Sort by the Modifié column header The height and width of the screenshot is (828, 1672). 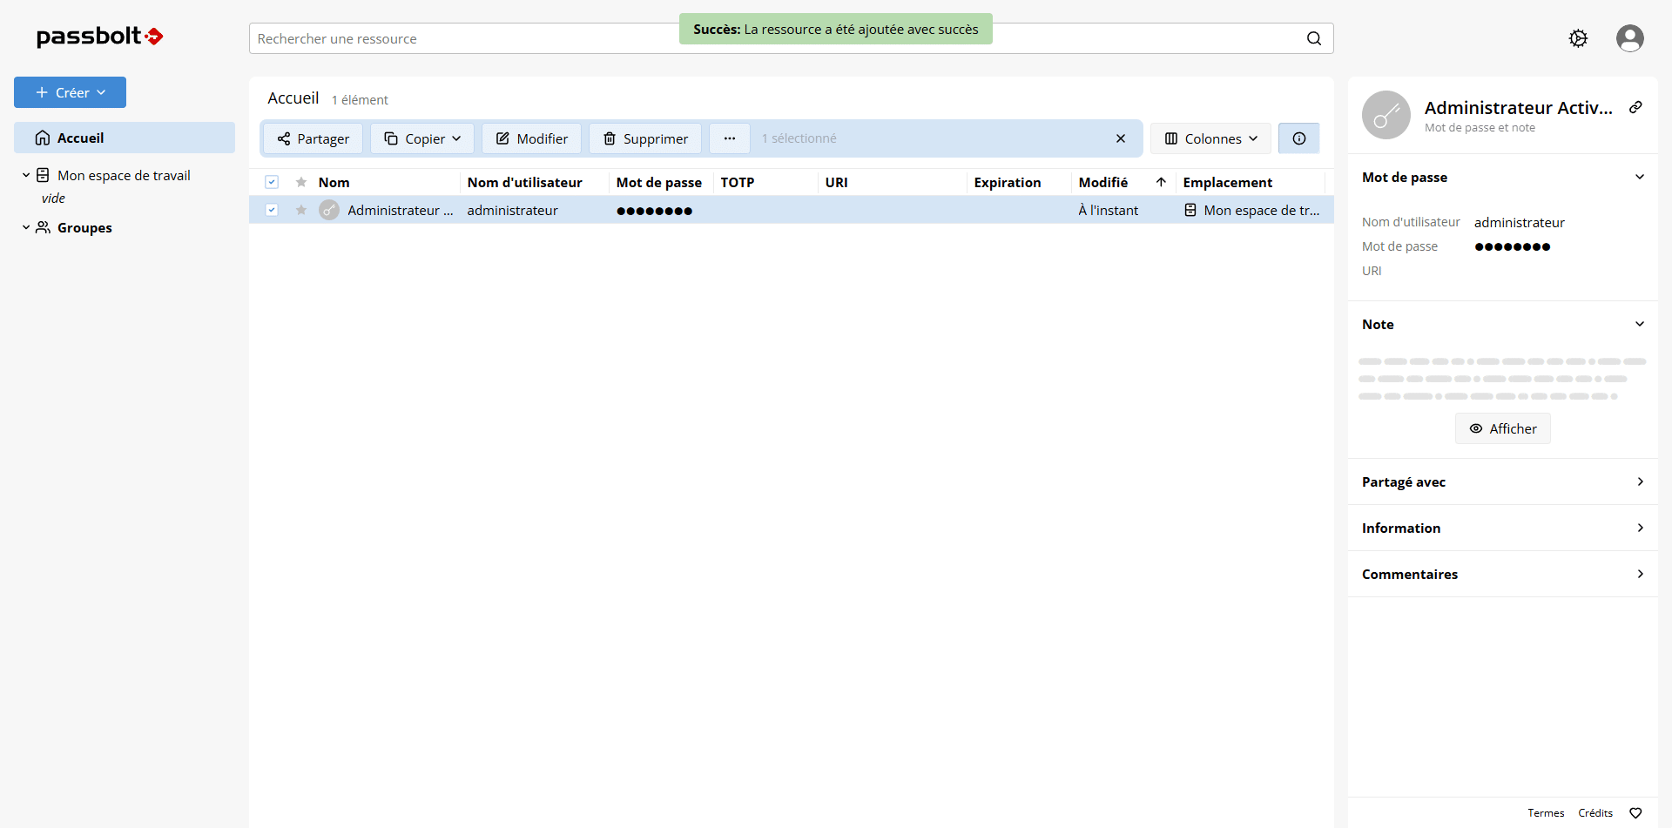[x=1103, y=182]
